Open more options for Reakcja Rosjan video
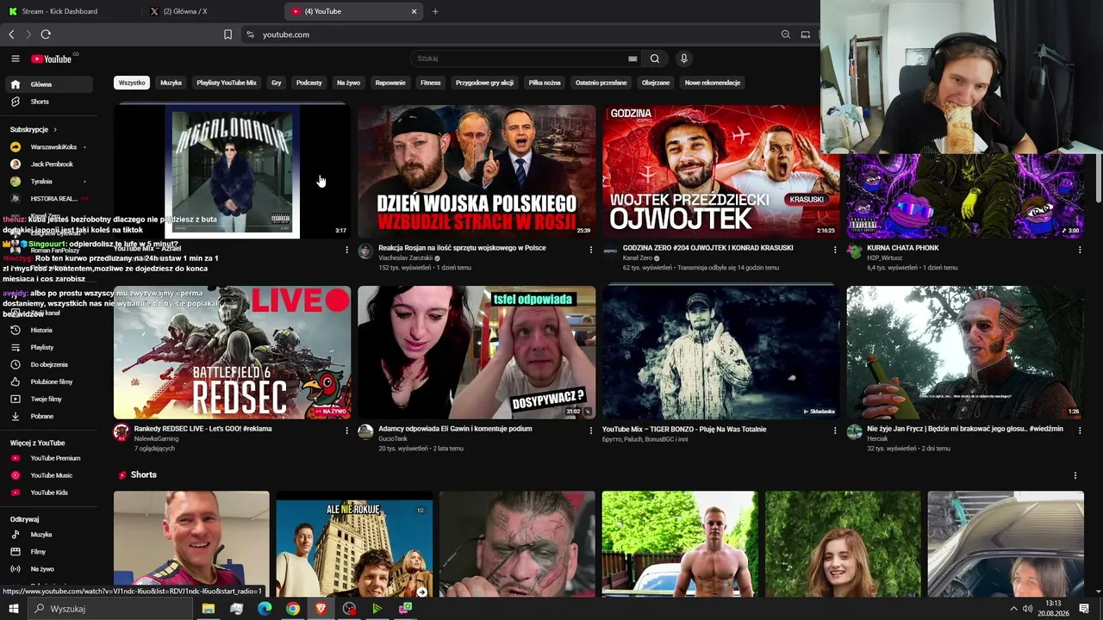 (x=591, y=250)
